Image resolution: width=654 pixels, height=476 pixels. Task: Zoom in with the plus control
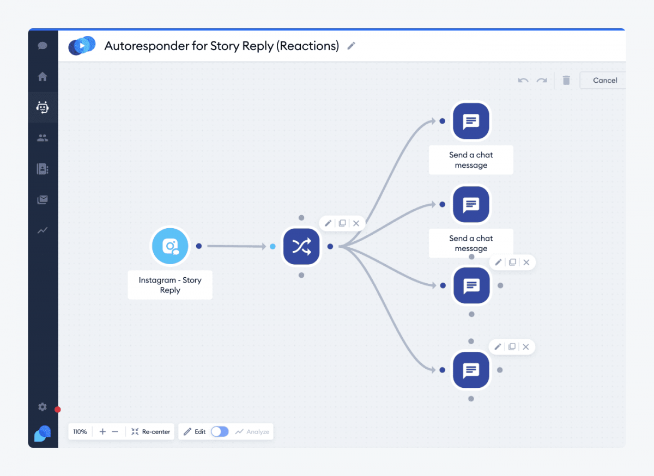(102, 431)
